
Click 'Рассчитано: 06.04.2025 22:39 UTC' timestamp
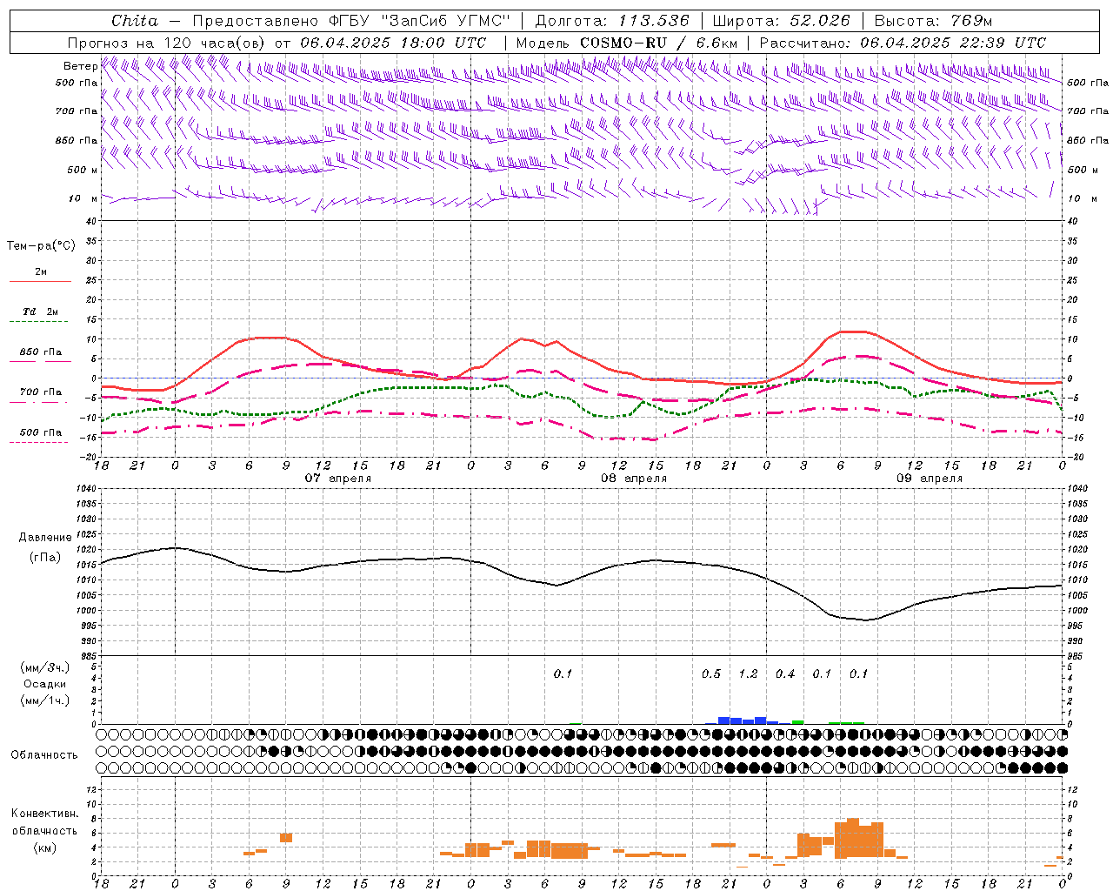pyautogui.click(x=903, y=43)
